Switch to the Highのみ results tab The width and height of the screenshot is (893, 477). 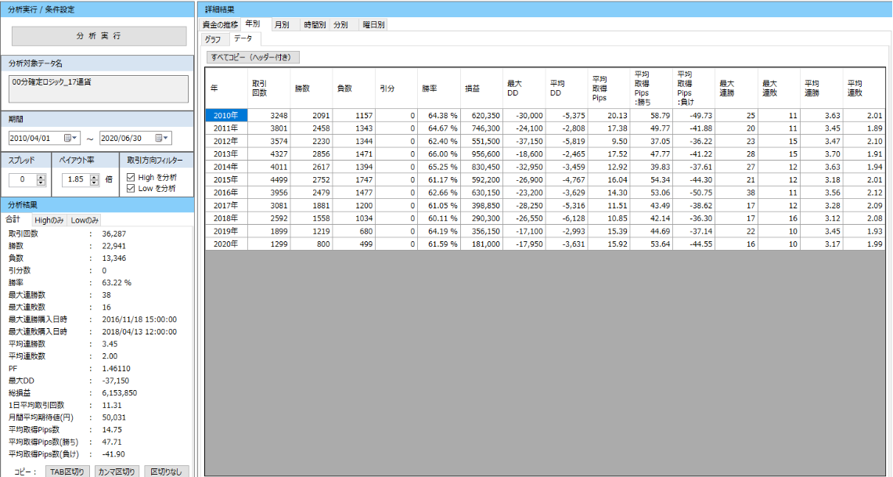coord(49,220)
